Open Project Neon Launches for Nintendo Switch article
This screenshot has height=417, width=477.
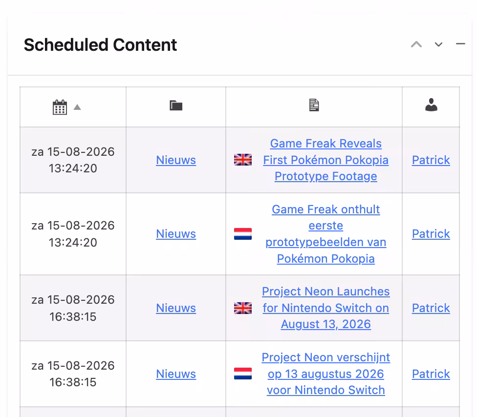326,308
